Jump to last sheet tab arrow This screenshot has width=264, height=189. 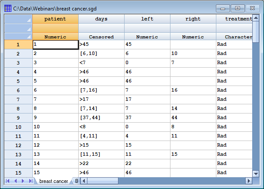click(x=31, y=181)
